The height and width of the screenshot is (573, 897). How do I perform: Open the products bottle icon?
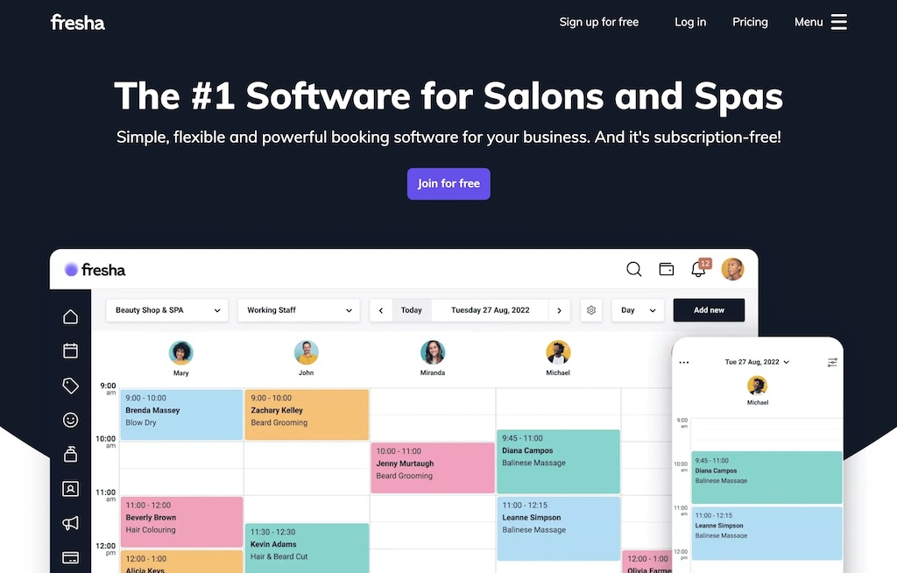70,454
